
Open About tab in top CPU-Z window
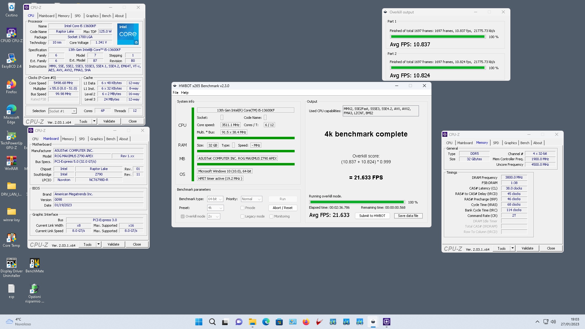119,16
